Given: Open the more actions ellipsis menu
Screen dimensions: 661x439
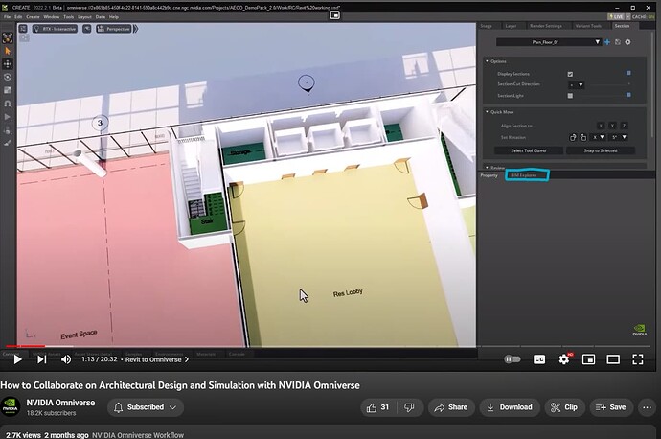Looking at the screenshot, I should 647,407.
